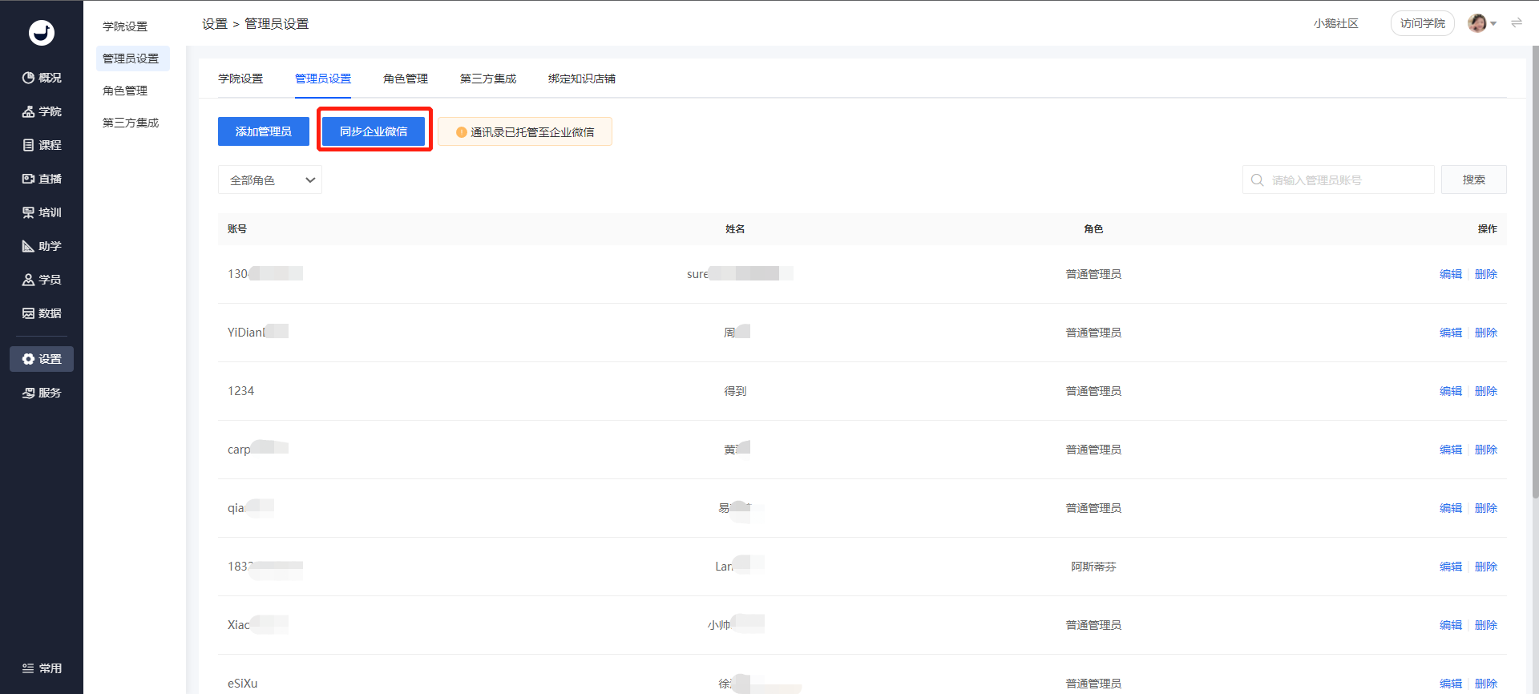This screenshot has width=1539, height=694.
Task: Go to 学院 in the left sidebar
Action: click(x=42, y=111)
